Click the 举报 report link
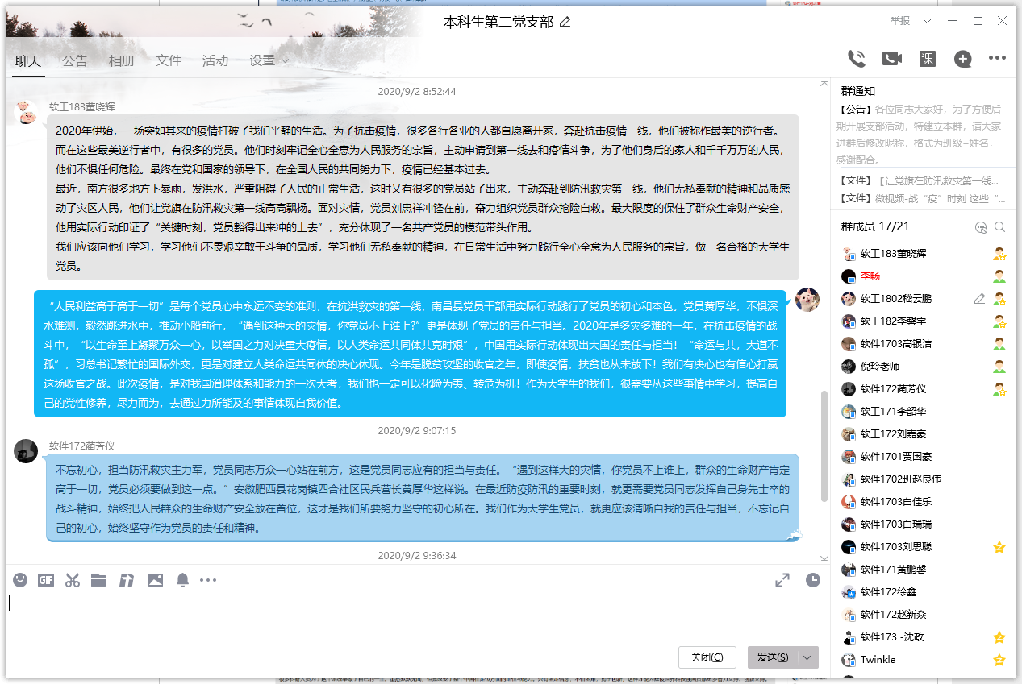The width and height of the screenshot is (1022, 684). click(x=900, y=21)
